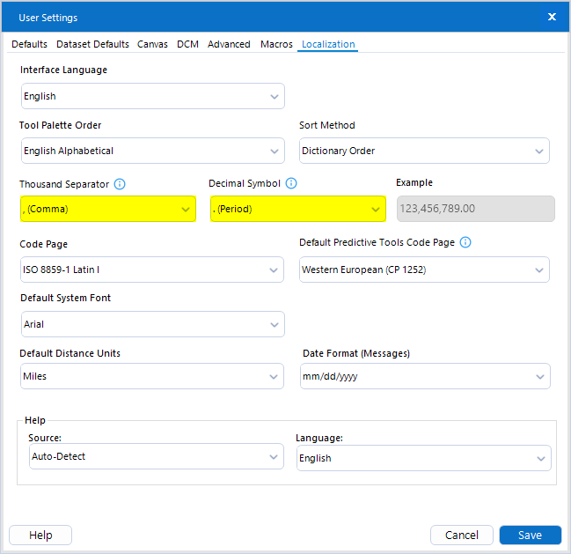Click the Default Predictive Tools Code Page info icon

pos(465,242)
